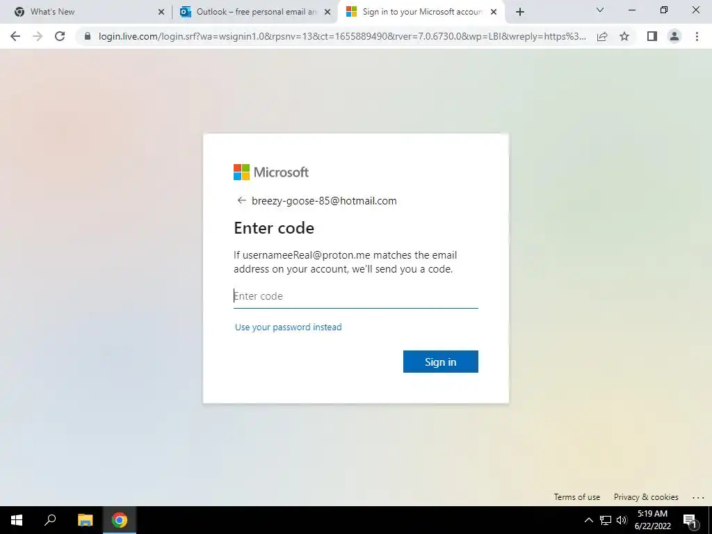Image resolution: width=712 pixels, height=534 pixels.
Task: Click the Microsoft logo
Action: coord(271,172)
